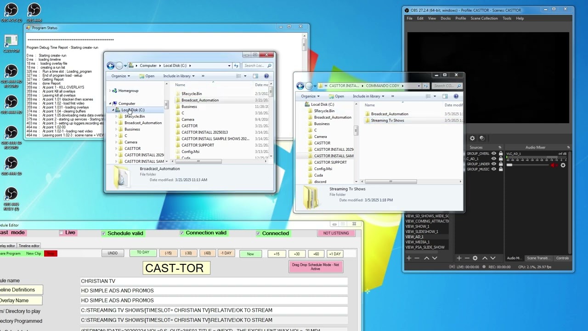Open the OBS AS IS desktop shortcut
This screenshot has height=331, width=588.
click(11, 12)
